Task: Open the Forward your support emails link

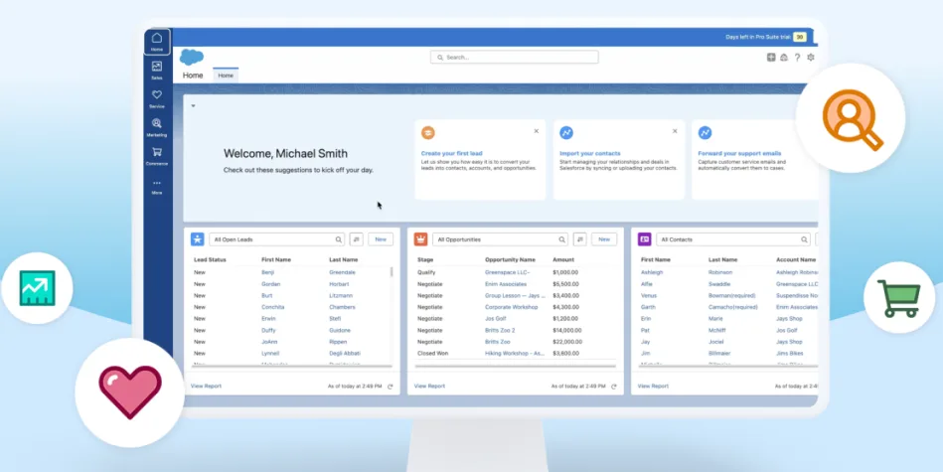Action: pos(739,153)
